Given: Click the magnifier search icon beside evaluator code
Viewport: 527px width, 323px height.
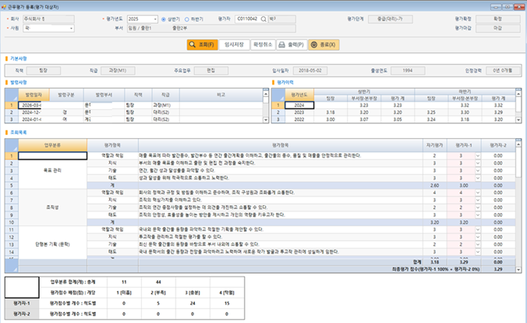Looking at the screenshot, I should [x=263, y=20].
